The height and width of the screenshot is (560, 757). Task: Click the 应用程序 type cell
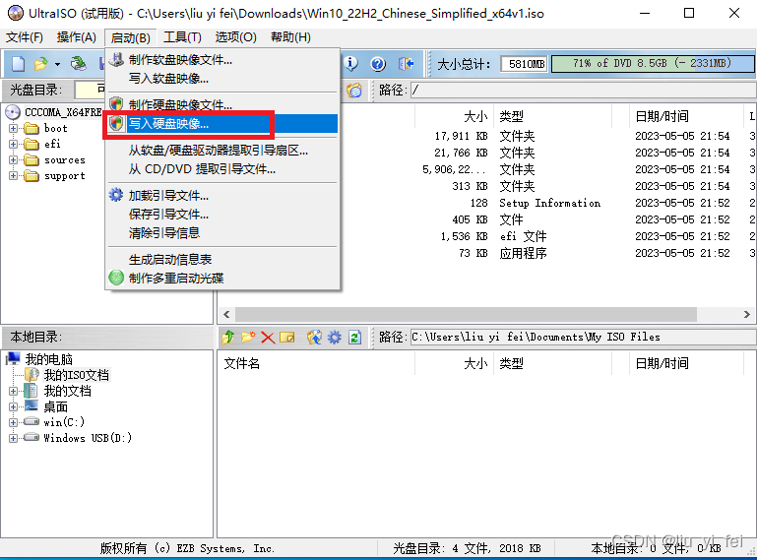[x=524, y=253]
